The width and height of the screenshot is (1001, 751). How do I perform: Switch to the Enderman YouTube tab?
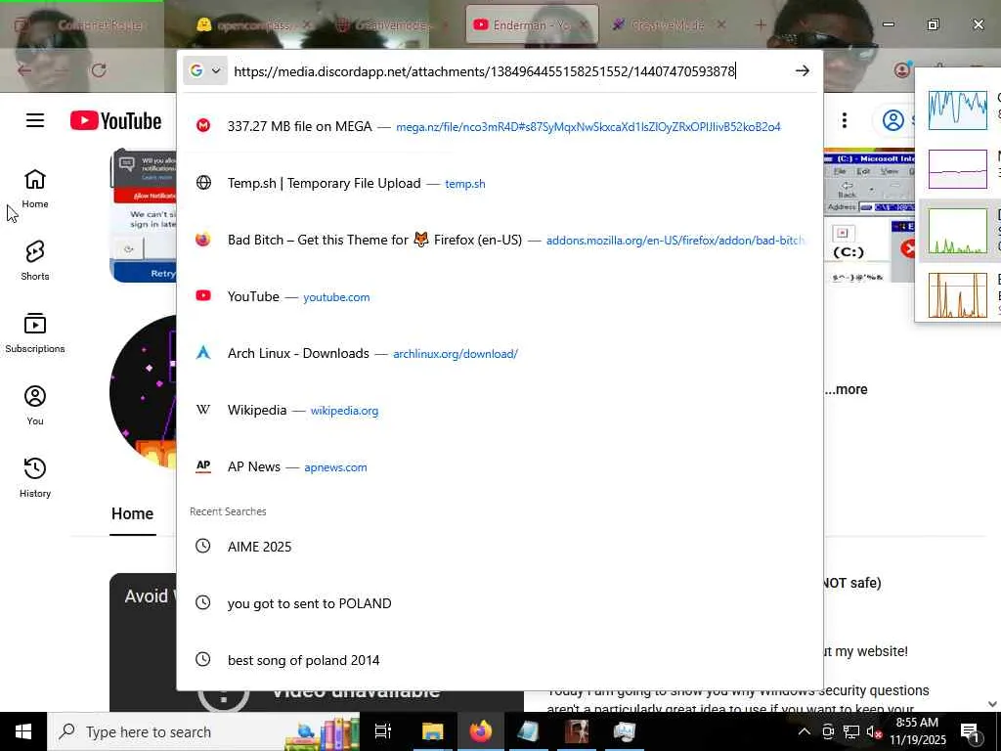524,24
